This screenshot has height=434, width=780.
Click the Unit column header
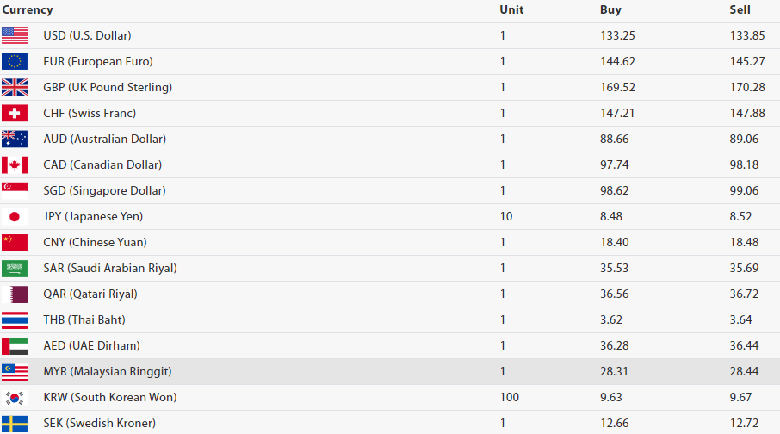click(511, 10)
